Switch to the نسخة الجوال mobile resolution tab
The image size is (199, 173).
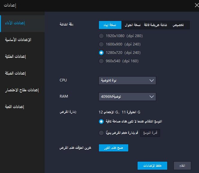click(133, 25)
